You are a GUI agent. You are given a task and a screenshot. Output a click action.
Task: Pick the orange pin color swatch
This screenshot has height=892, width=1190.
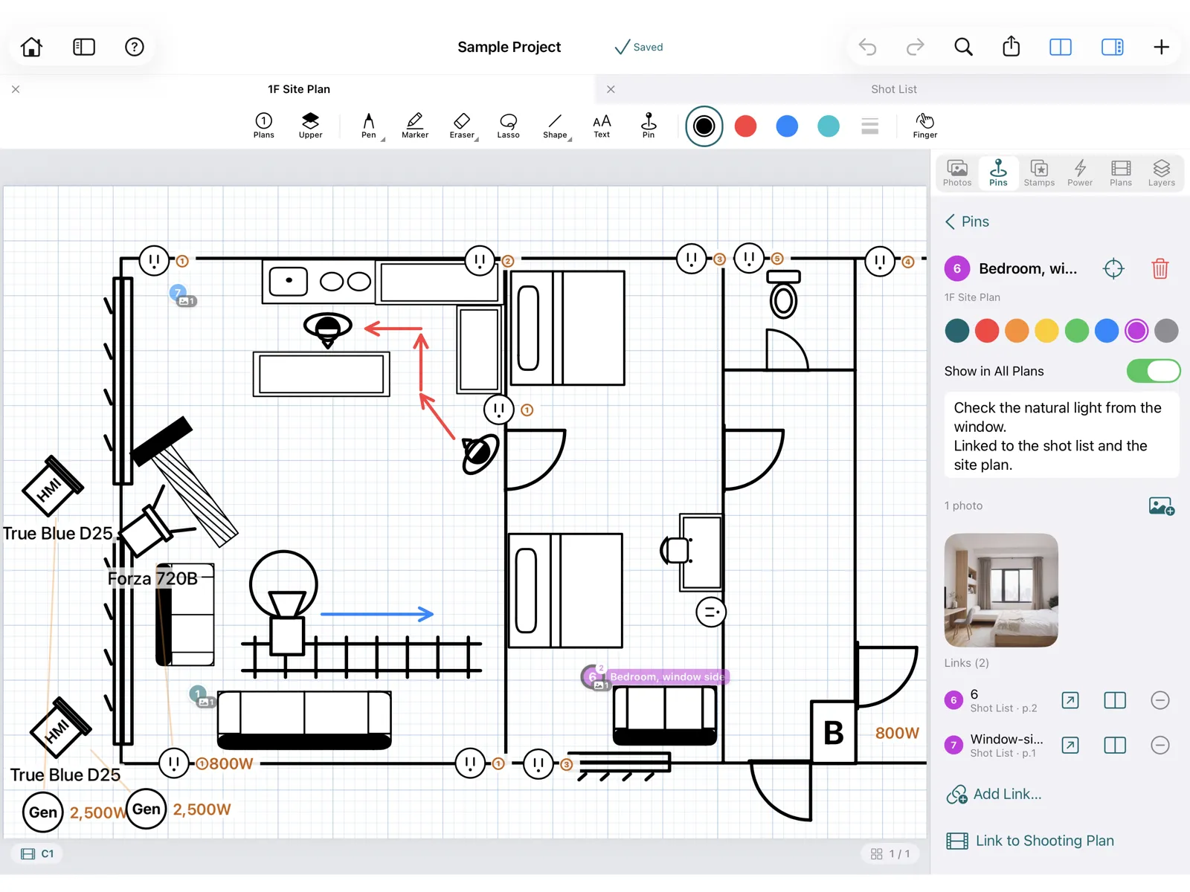[x=1017, y=331]
